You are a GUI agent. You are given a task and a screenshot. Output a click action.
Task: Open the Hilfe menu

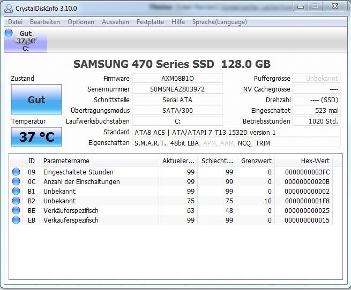tap(178, 22)
